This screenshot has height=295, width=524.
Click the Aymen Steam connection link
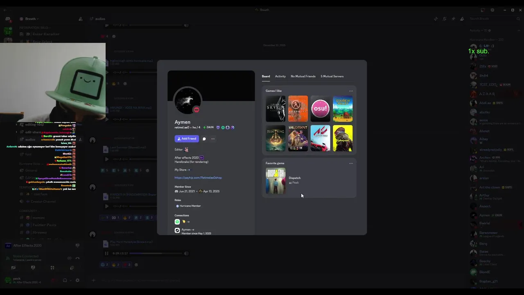click(x=188, y=230)
